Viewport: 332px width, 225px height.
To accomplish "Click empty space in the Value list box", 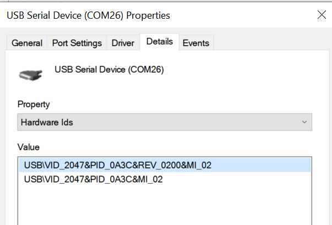I will (165, 206).
